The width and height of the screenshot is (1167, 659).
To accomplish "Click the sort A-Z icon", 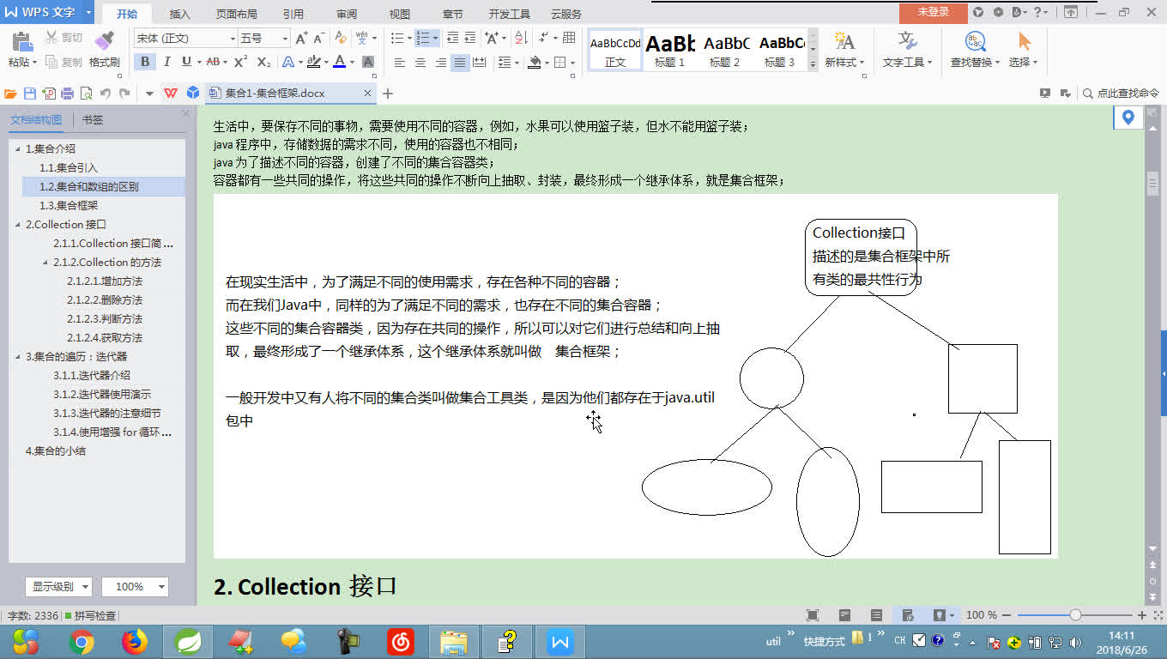I will click(523, 39).
